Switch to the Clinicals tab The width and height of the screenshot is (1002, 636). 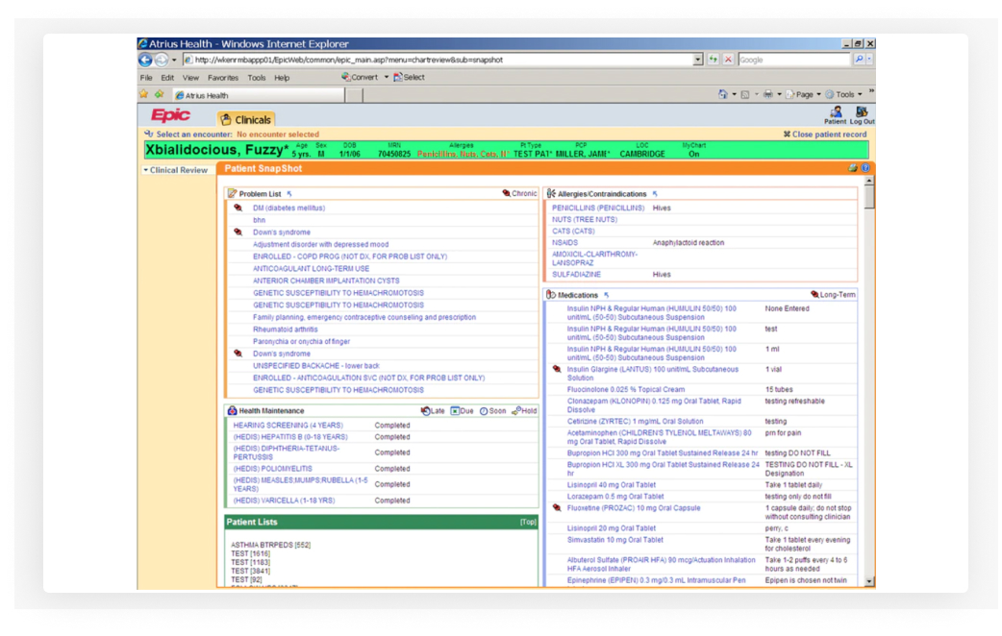pos(246,120)
